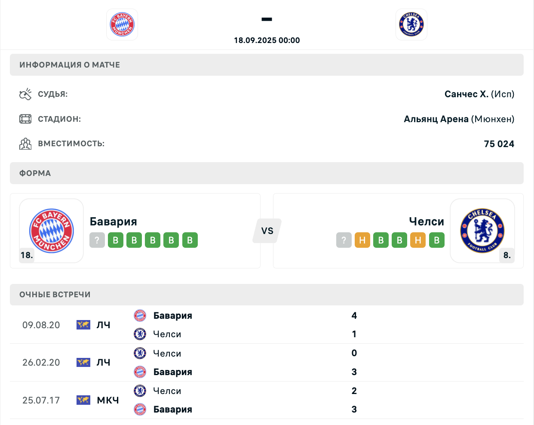Select Bayern's grey question mark form badge
The width and height of the screenshot is (534, 425).
[97, 240]
